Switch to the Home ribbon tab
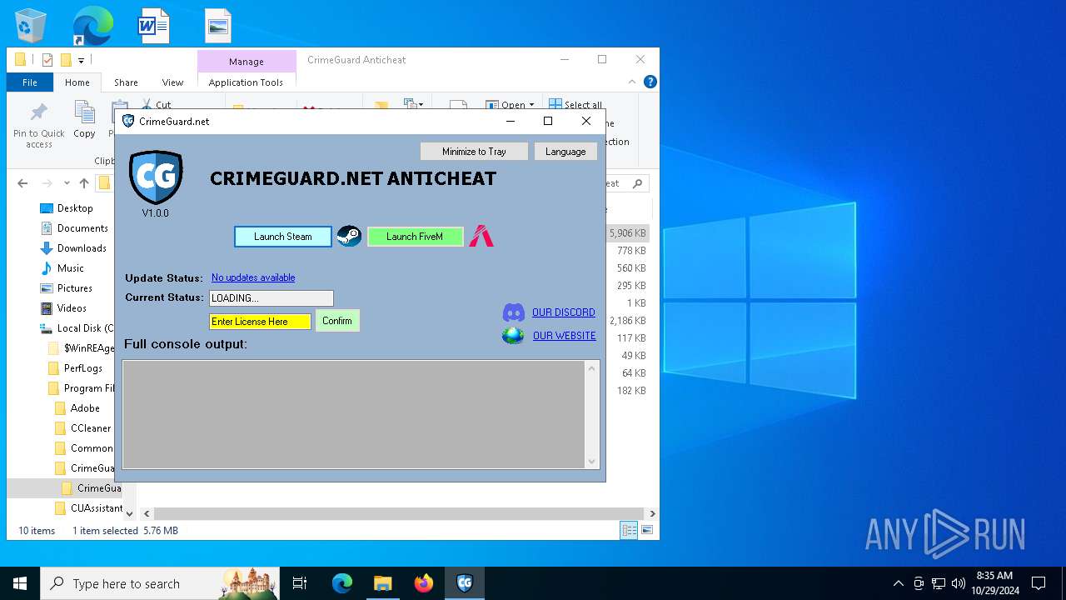The image size is (1066, 600). (77, 82)
